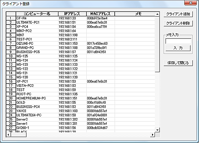This screenshot has width=199, height=143.
Task: Click the vertical scrollbar up arrow
Action: click(x=157, y=14)
